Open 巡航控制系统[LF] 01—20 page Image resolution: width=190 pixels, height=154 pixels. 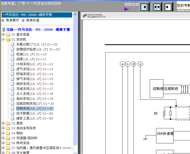pyautogui.click(x=35, y=104)
